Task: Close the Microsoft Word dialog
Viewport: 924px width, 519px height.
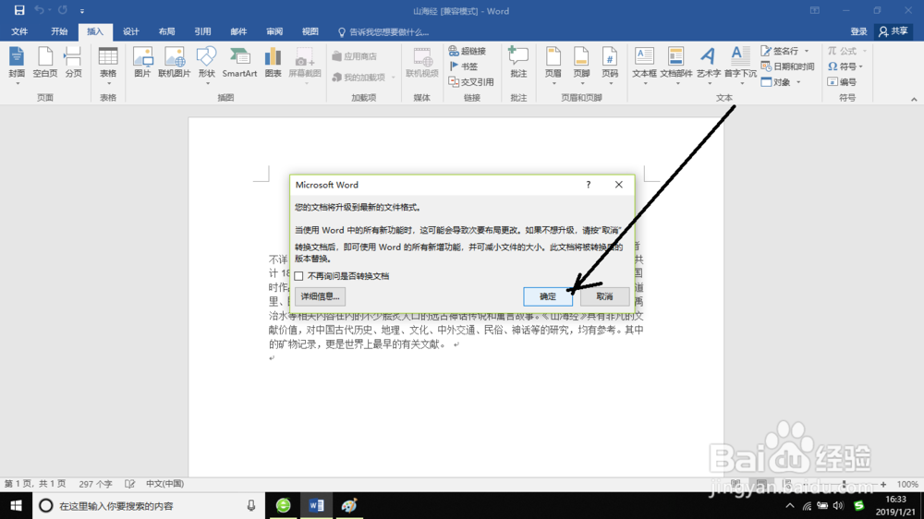Action: 619,185
